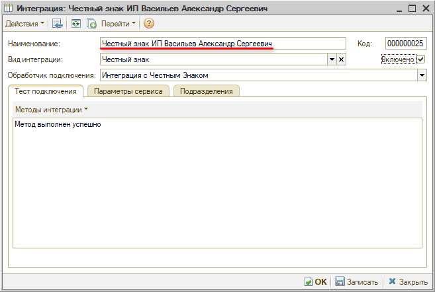Viewport: 435px width, 292px height.
Task: Switch to the Подразделения tab
Action: [206, 91]
